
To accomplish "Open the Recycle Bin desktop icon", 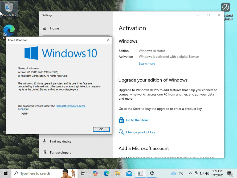I will (x=9, y=9).
